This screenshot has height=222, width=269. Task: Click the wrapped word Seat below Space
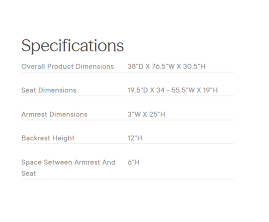(x=28, y=173)
